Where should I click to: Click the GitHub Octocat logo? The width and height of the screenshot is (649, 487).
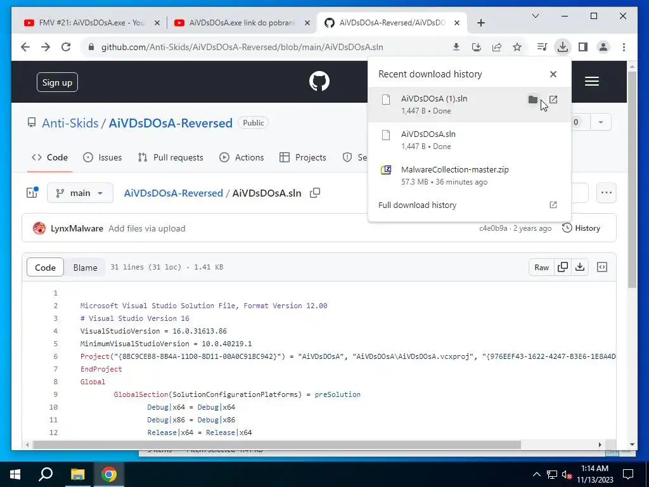coord(319,81)
